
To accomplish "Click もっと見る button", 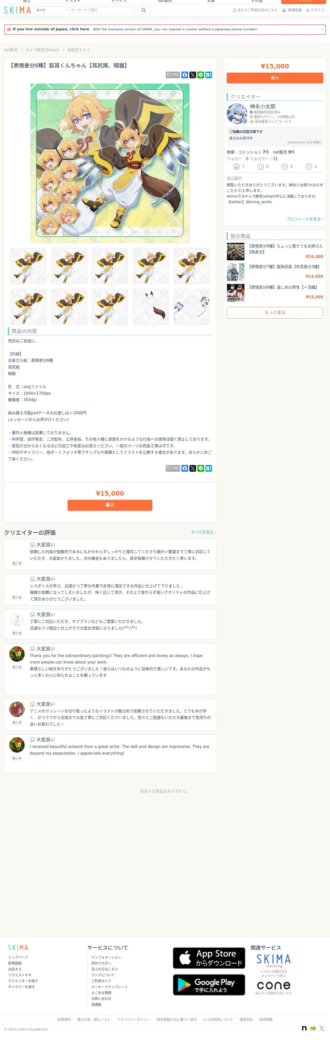I will coord(275,313).
